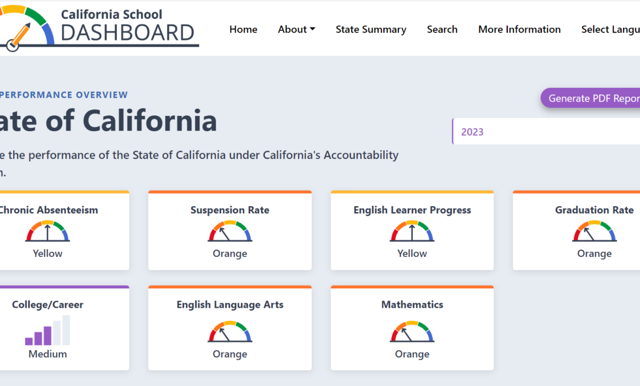The image size is (640, 386).
Task: Click the Chronic Absenteeism gauge icon
Action: click(47, 231)
